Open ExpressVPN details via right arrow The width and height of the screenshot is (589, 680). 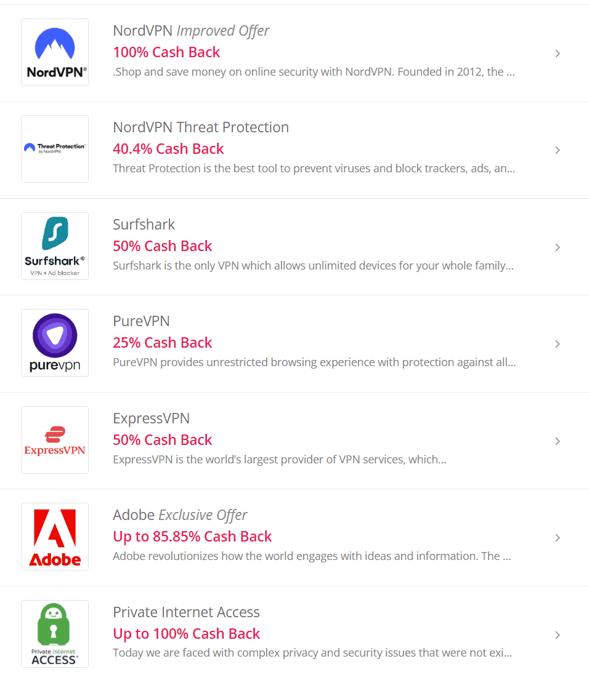pyautogui.click(x=557, y=441)
